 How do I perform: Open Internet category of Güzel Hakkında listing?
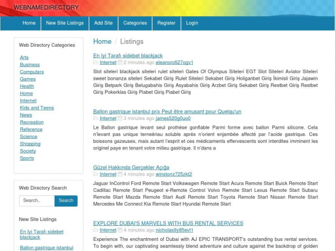[108, 175]
